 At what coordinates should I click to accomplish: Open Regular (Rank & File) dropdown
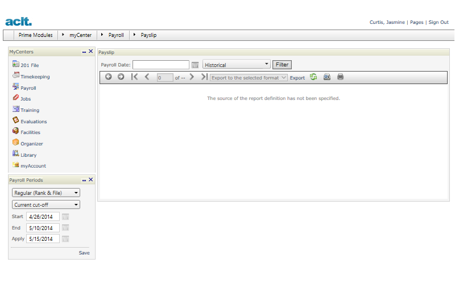46,193
